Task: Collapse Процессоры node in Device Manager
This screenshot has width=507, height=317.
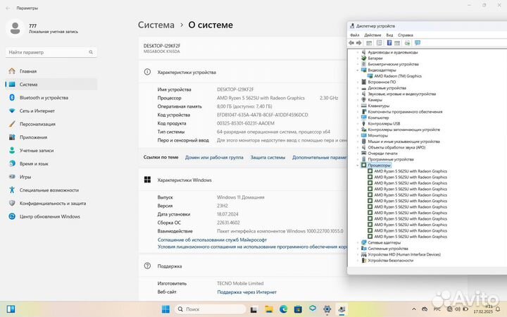Action: pyautogui.click(x=358, y=166)
